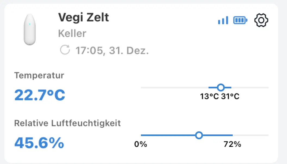Screen dimensions: 287x164
Task: Click the humidity slider handle
Action: pos(199,135)
